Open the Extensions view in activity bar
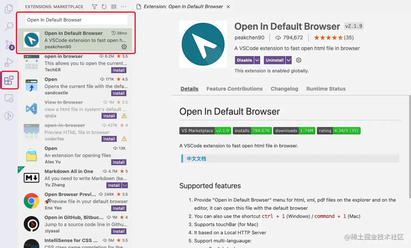Screen dimensions: 411x248 click(x=9, y=80)
